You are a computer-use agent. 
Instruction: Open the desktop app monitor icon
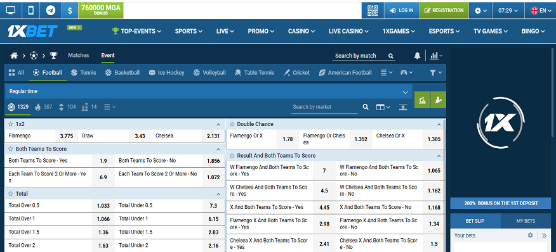click(11, 10)
